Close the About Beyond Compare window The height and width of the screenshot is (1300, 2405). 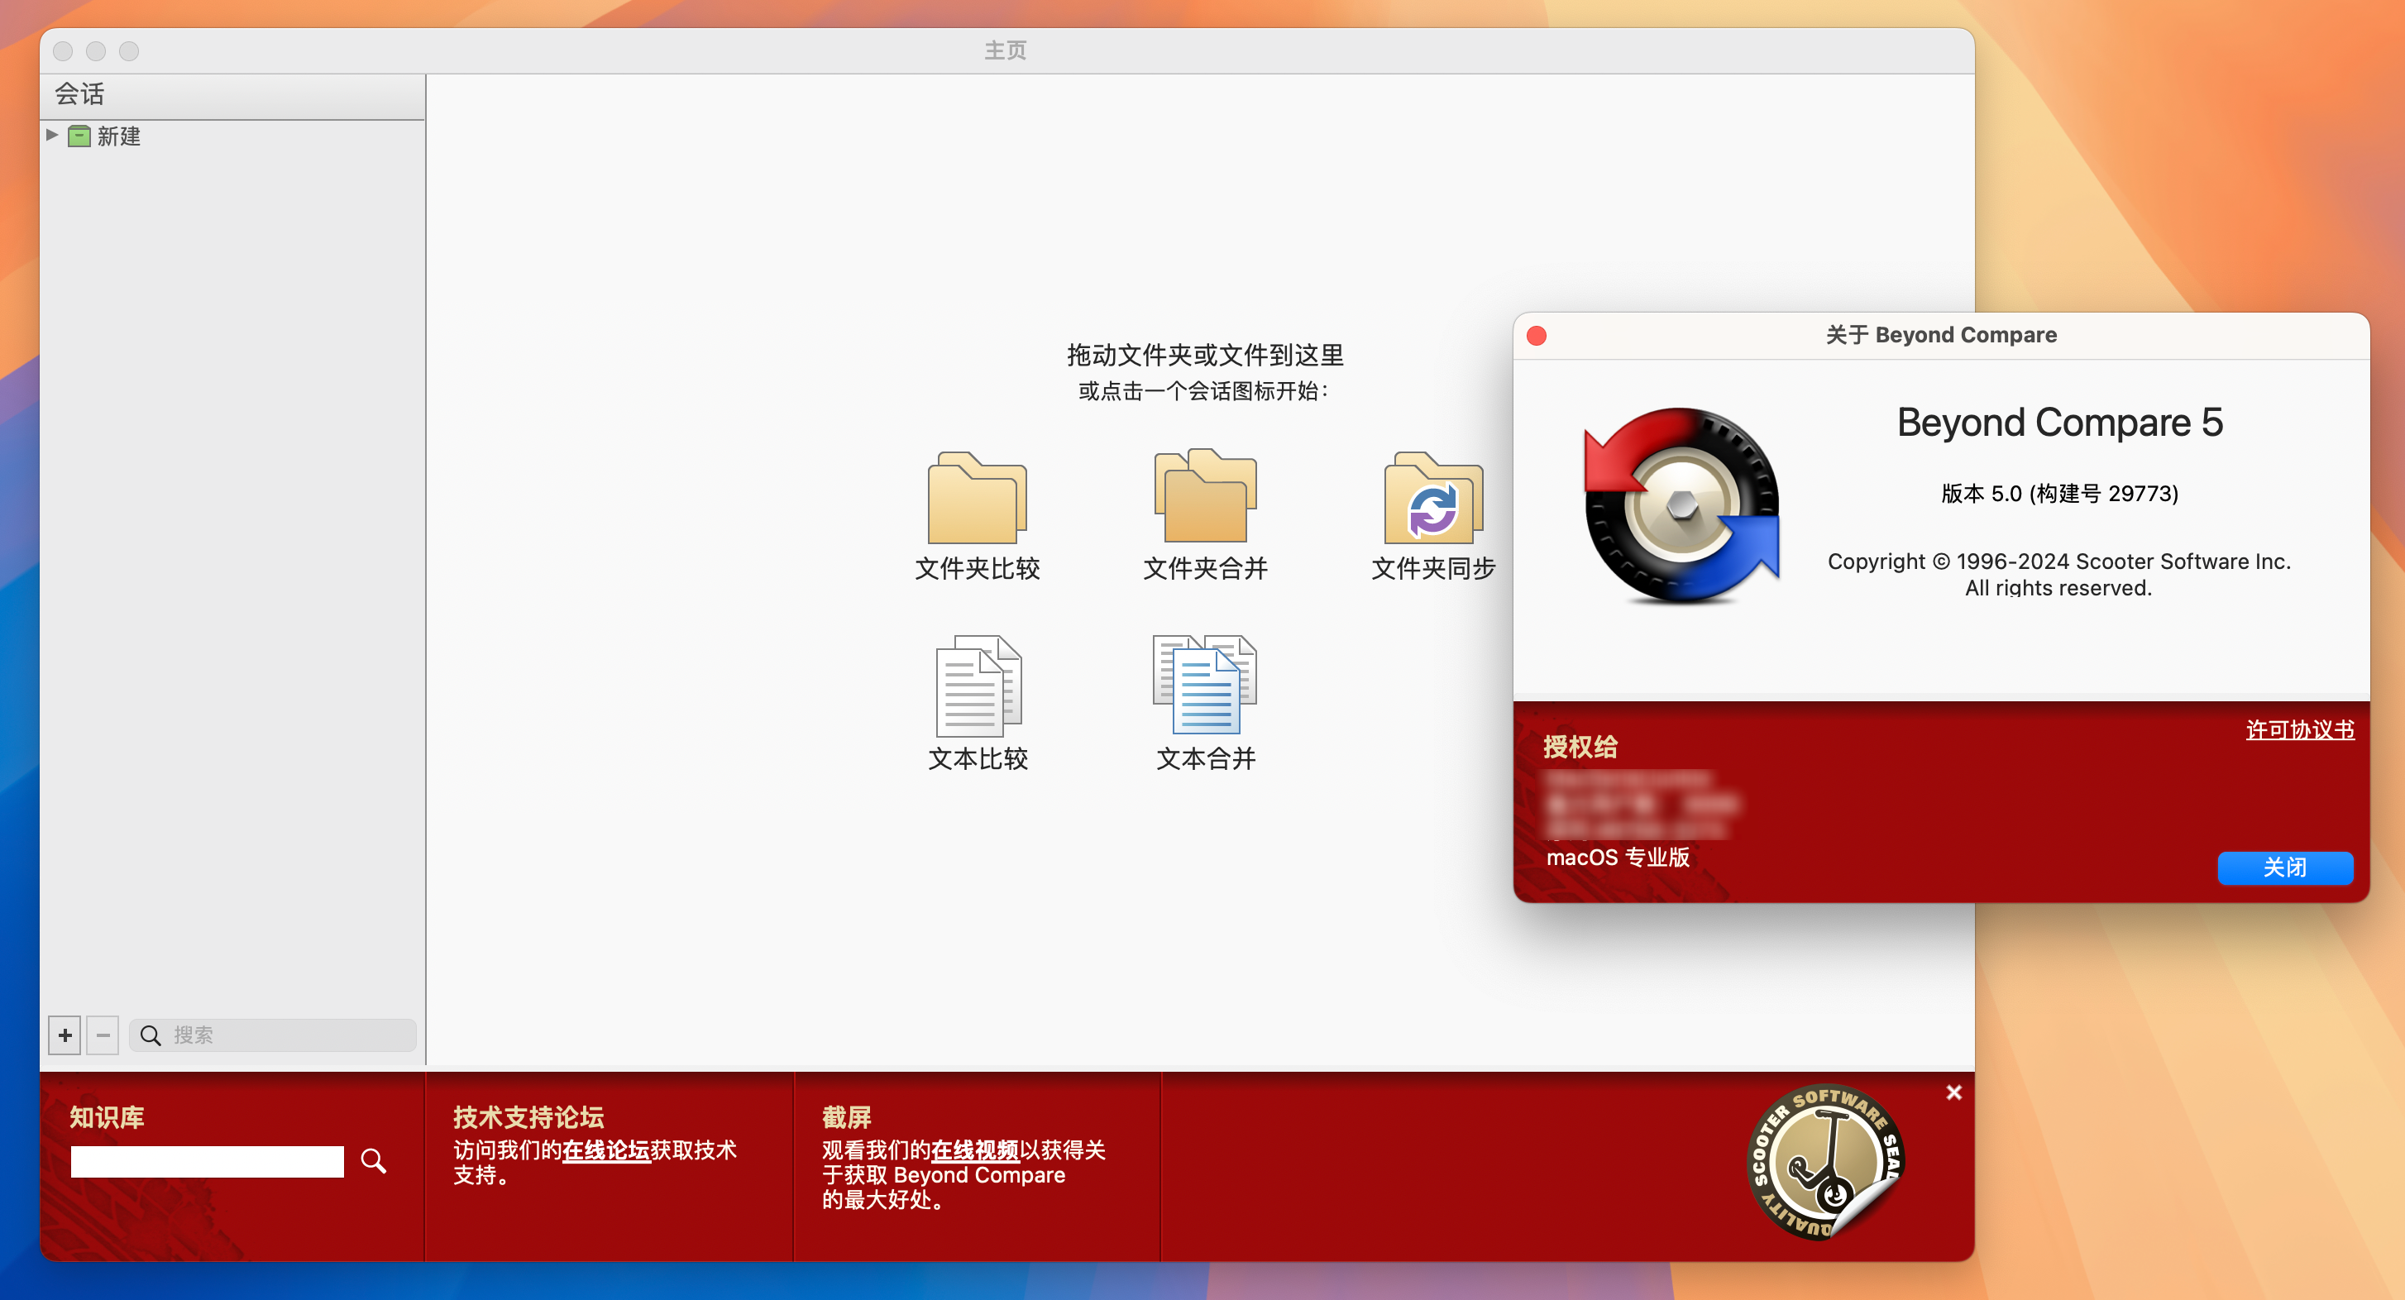[1536, 335]
